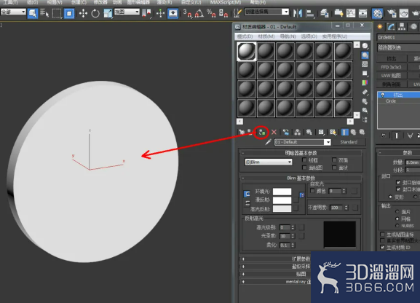This screenshot has height=303, width=420.
Task: Click the Video Color Check icon
Action: click(365, 82)
